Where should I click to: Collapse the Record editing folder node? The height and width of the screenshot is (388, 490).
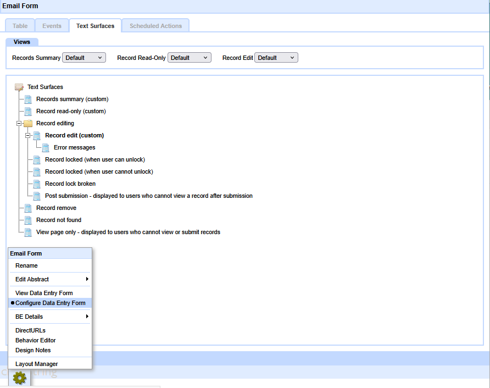coord(19,123)
